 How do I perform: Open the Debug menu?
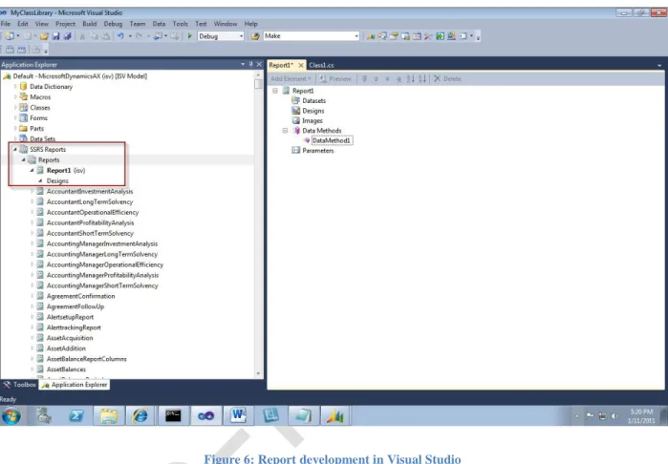[113, 24]
